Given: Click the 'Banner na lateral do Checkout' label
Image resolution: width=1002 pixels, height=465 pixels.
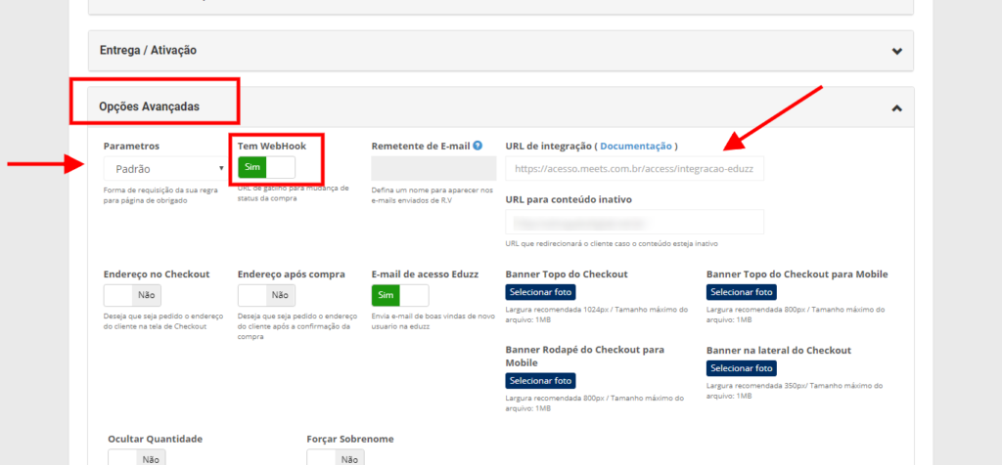Looking at the screenshot, I should click(x=779, y=350).
